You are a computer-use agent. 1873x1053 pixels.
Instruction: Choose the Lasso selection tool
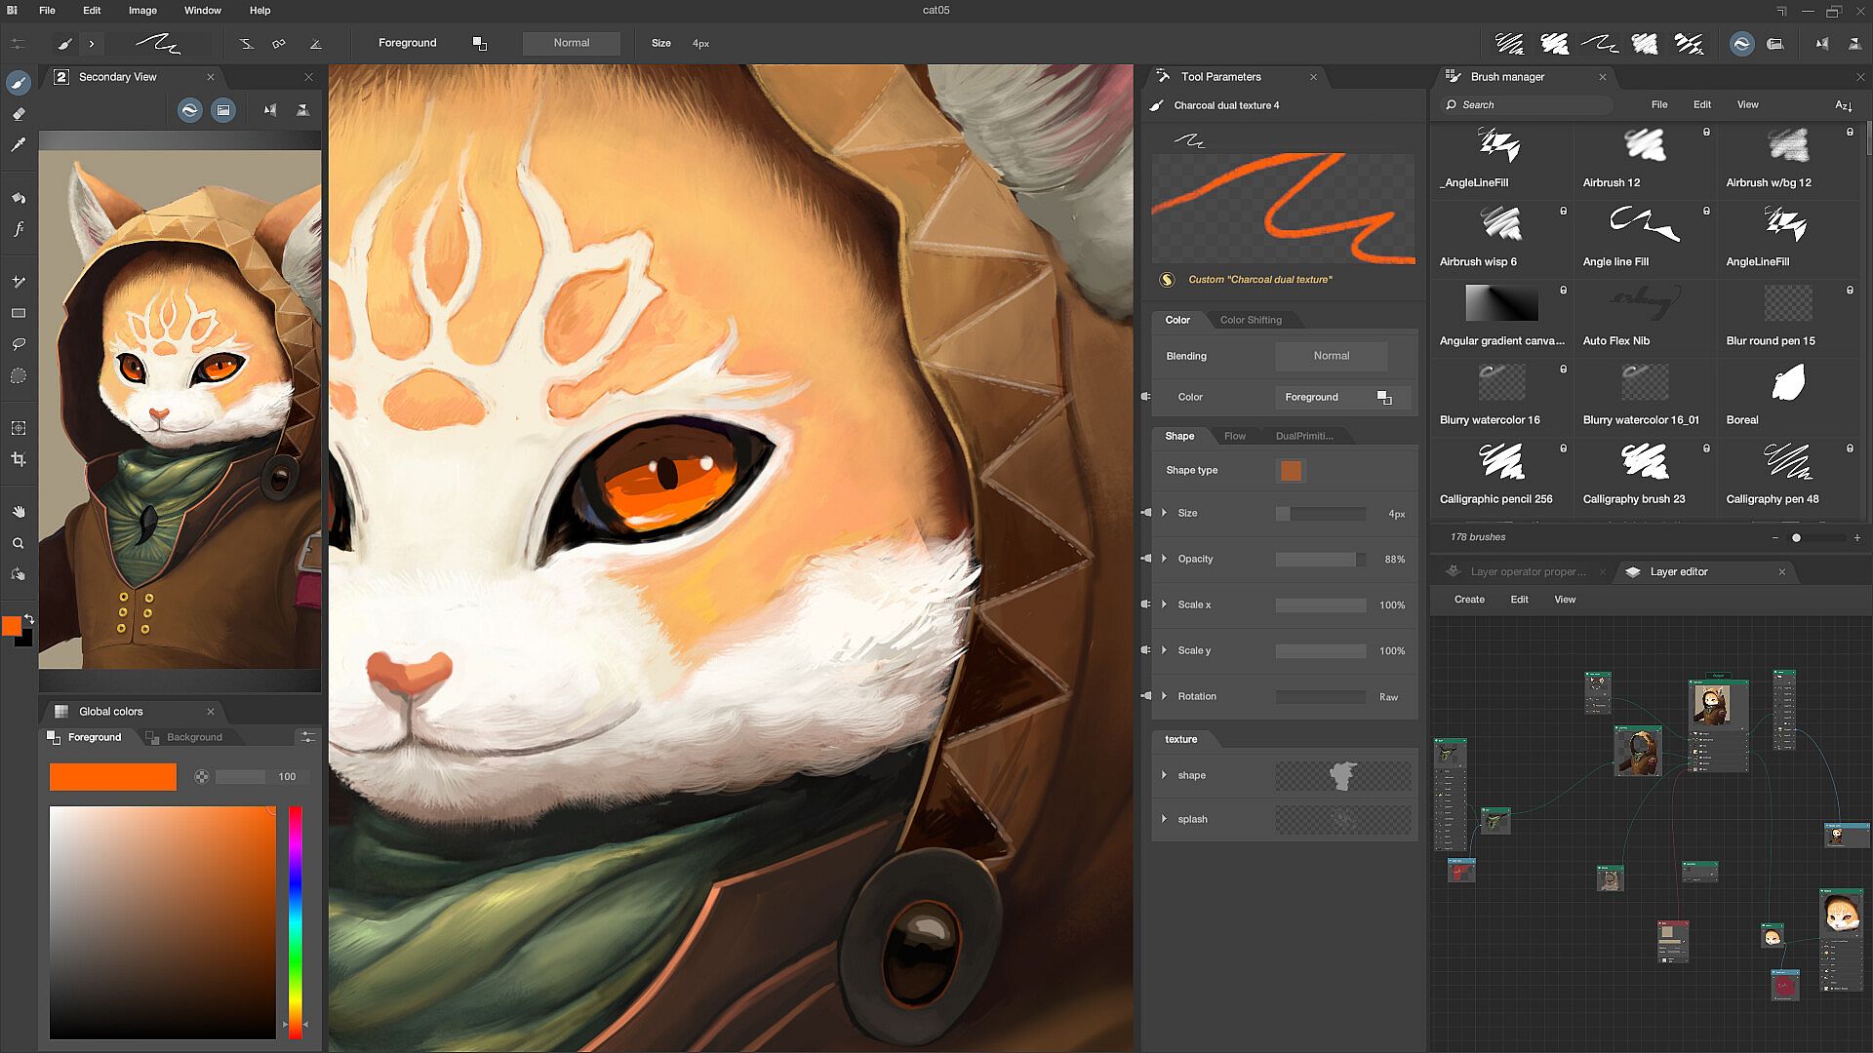19,344
